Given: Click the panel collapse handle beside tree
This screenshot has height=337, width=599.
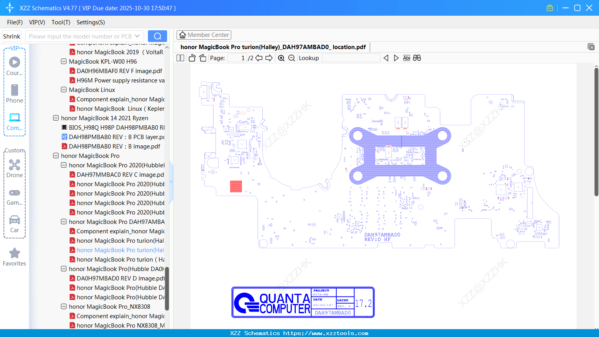Looking at the screenshot, I should pos(171,182).
